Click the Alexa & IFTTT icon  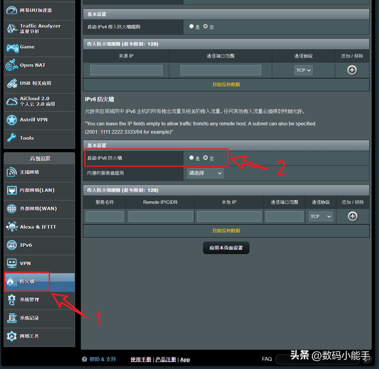pos(12,227)
